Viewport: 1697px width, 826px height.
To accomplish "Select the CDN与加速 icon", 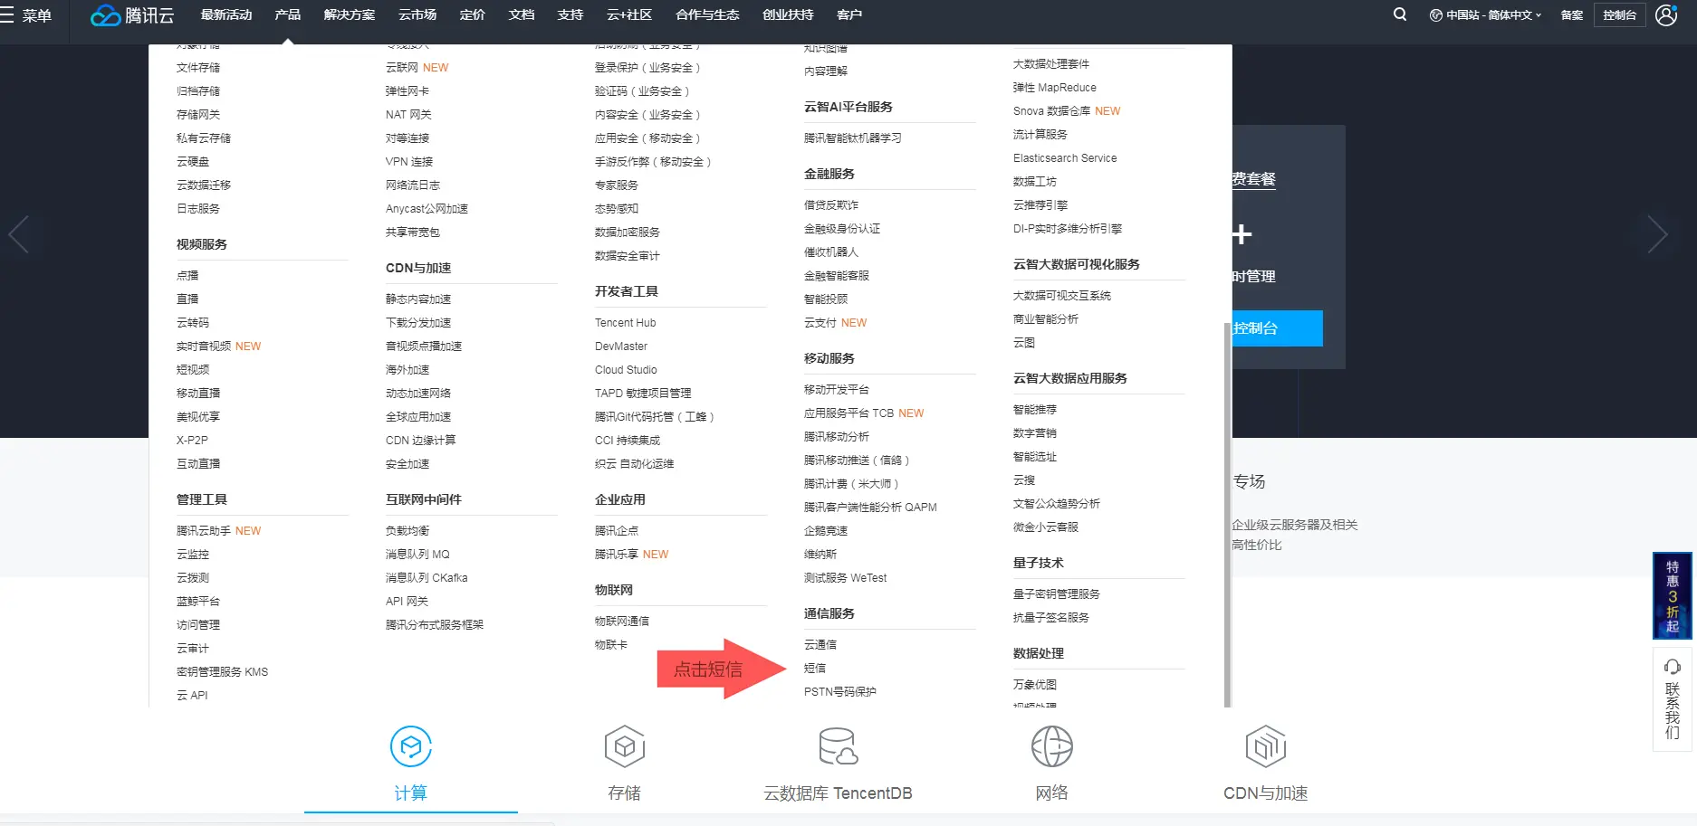I will [x=1266, y=746].
